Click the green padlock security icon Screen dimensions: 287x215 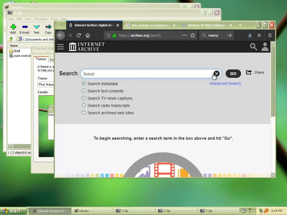tap(114, 35)
